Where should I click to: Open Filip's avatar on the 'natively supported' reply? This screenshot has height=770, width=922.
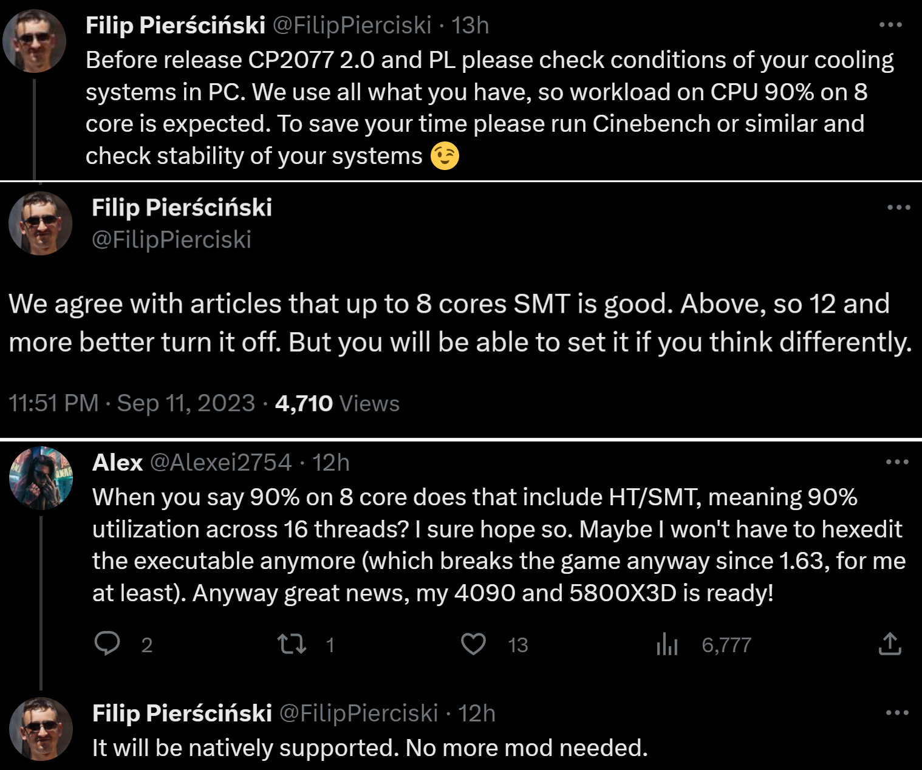click(41, 729)
